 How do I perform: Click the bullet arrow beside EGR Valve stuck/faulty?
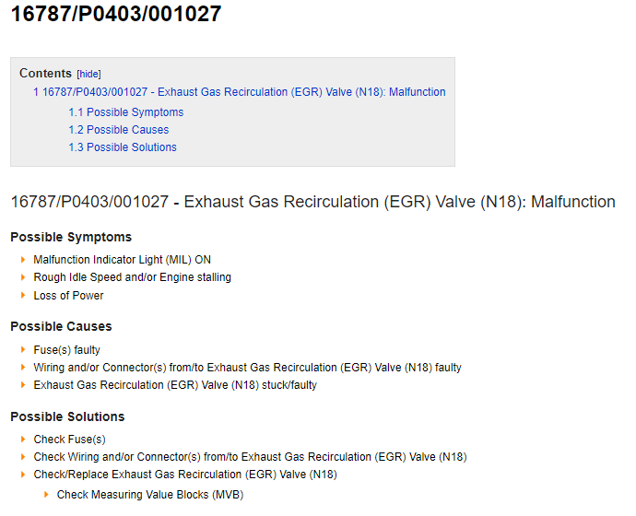(23, 384)
